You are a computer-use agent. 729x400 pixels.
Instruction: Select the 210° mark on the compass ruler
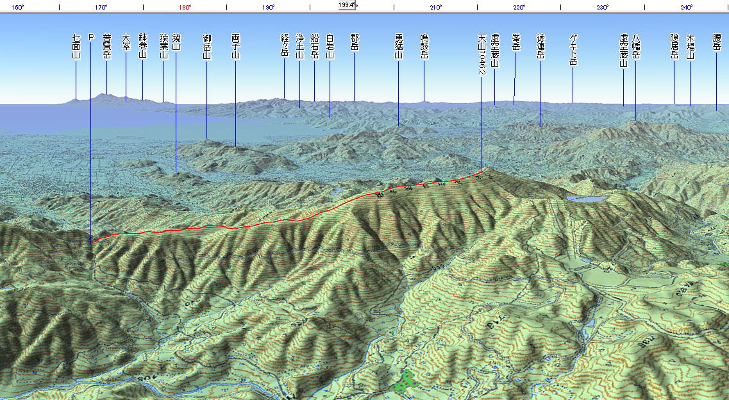pos(435,8)
